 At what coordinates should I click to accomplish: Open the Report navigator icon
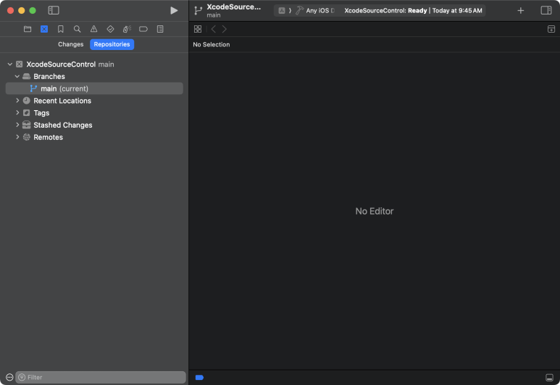(160, 29)
